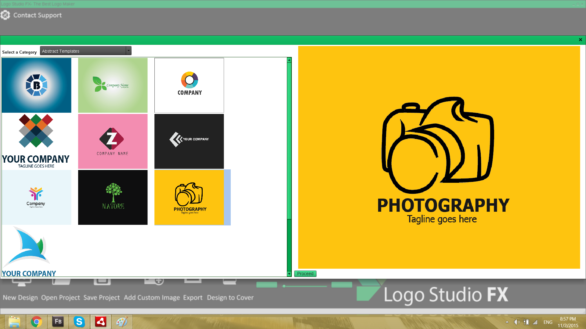Pick the light blue people Company template
The width and height of the screenshot is (586, 329).
click(x=36, y=197)
